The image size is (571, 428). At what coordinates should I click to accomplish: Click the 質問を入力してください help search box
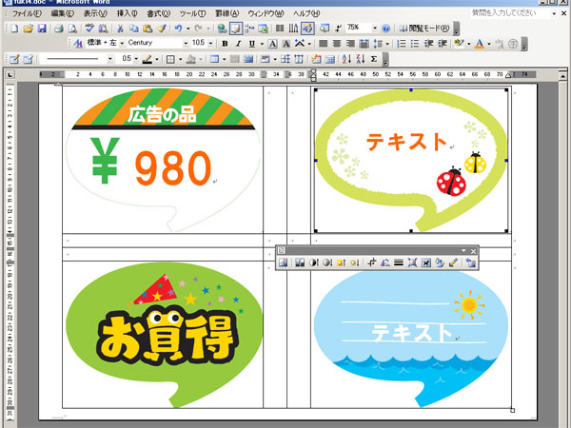509,15
